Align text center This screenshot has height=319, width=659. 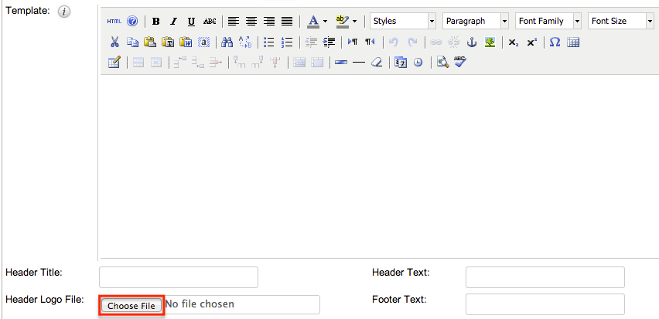pos(251,21)
